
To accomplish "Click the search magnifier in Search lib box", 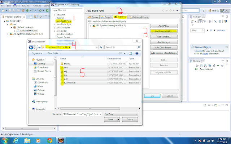I will 139,47.
